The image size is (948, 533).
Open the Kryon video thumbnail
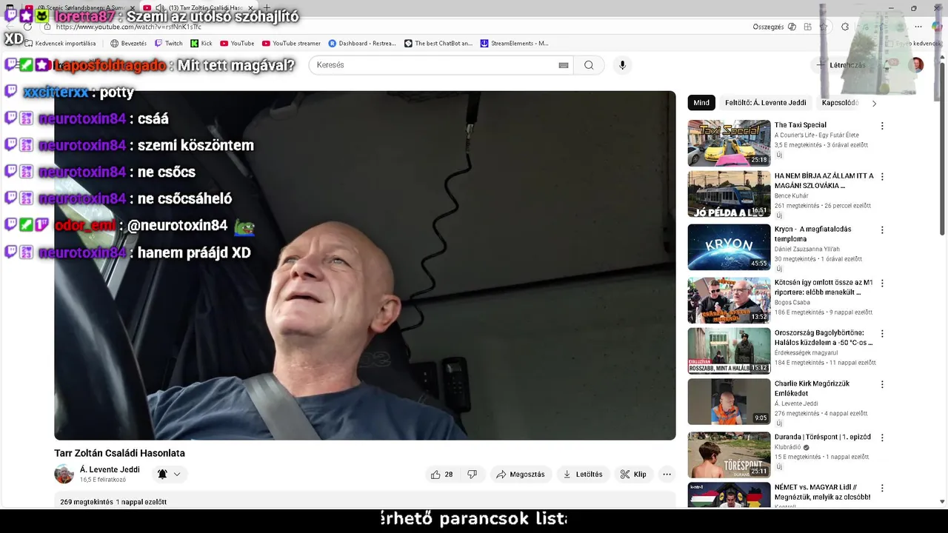click(x=729, y=247)
